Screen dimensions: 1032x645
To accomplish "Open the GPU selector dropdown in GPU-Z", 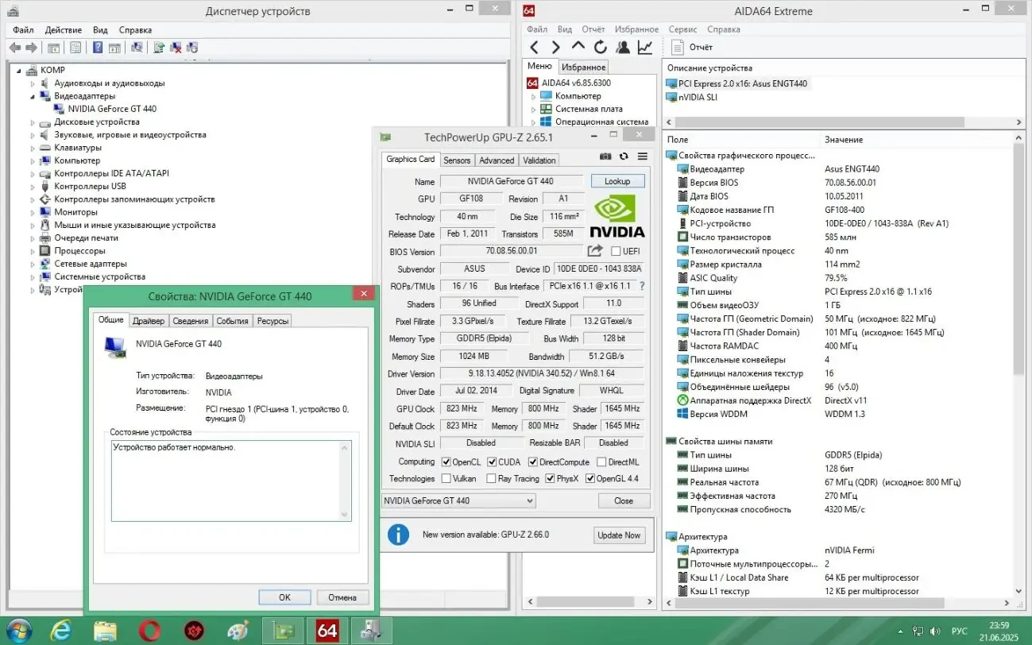I will pyautogui.click(x=458, y=501).
